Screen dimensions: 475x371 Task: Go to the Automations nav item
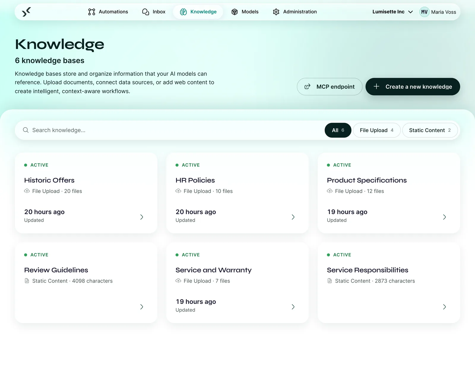click(x=108, y=12)
